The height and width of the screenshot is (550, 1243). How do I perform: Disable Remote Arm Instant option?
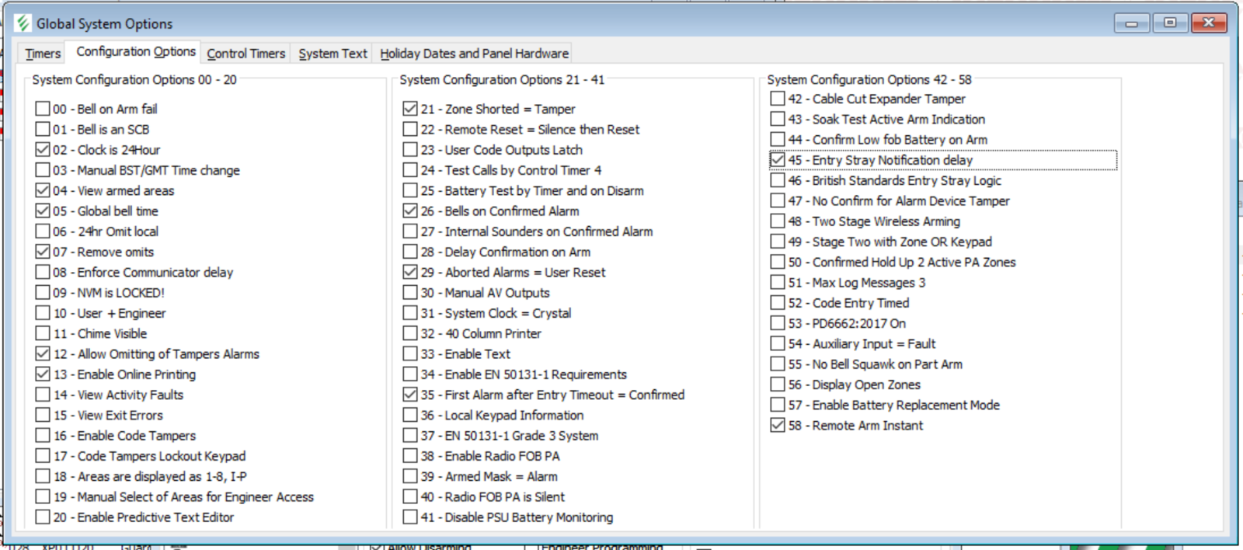[778, 425]
